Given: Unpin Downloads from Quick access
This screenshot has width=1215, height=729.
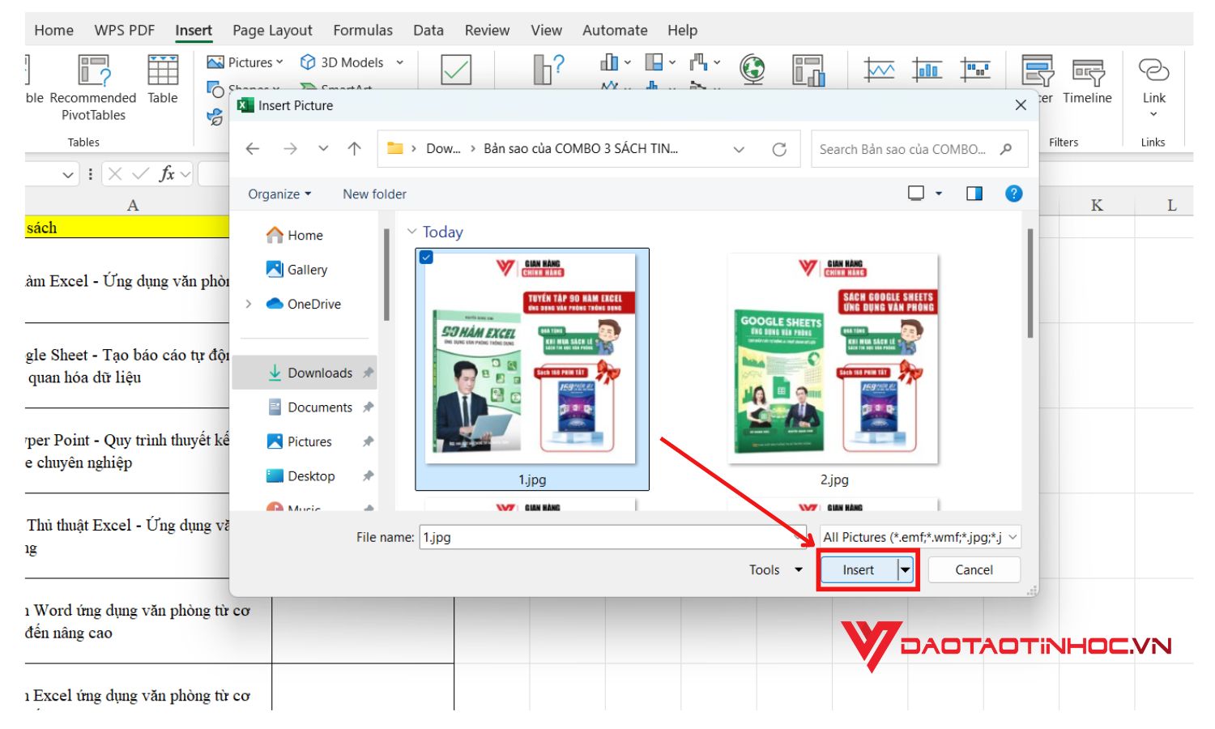Looking at the screenshot, I should [369, 373].
